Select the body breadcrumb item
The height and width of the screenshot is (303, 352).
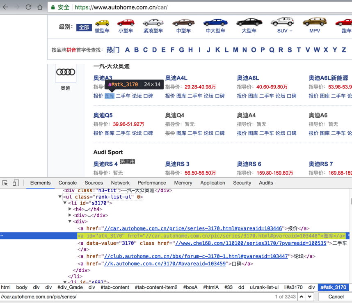pyautogui.click(x=22, y=287)
